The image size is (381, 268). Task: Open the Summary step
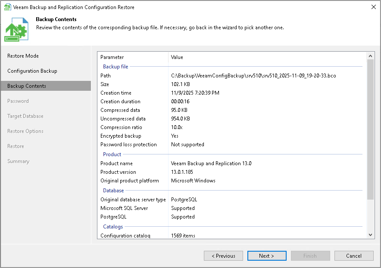pos(19,161)
